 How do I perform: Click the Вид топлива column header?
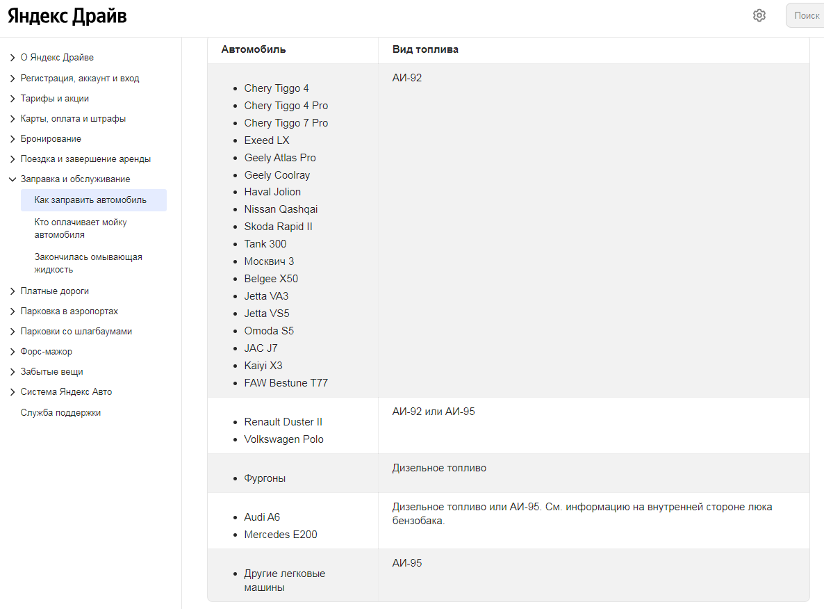pyautogui.click(x=425, y=49)
